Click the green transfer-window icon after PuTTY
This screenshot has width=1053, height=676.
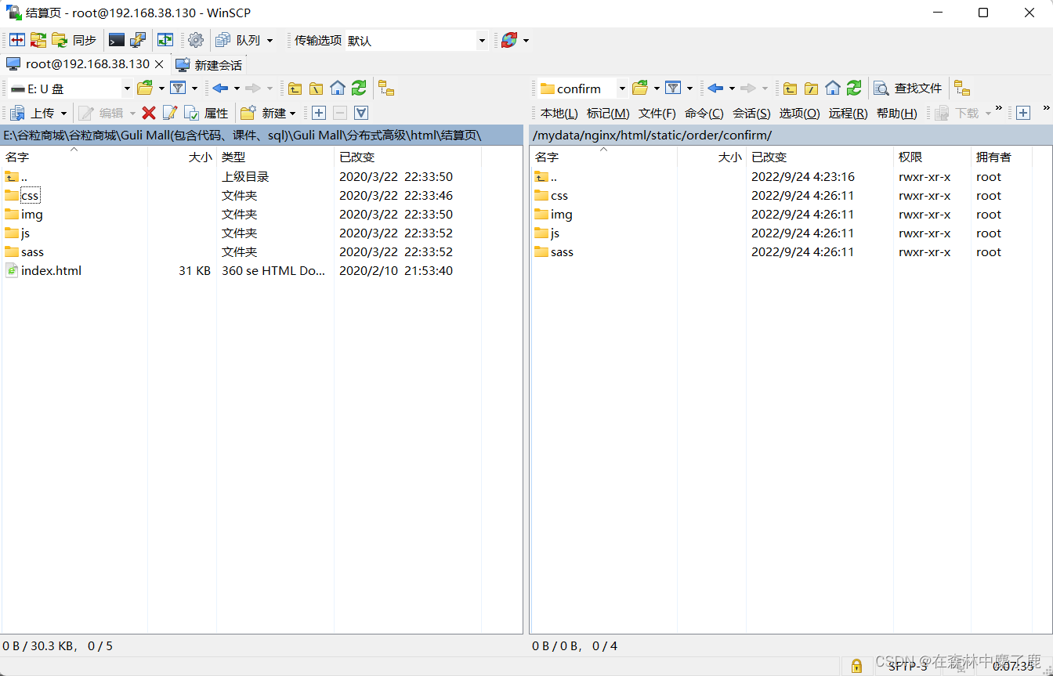165,40
